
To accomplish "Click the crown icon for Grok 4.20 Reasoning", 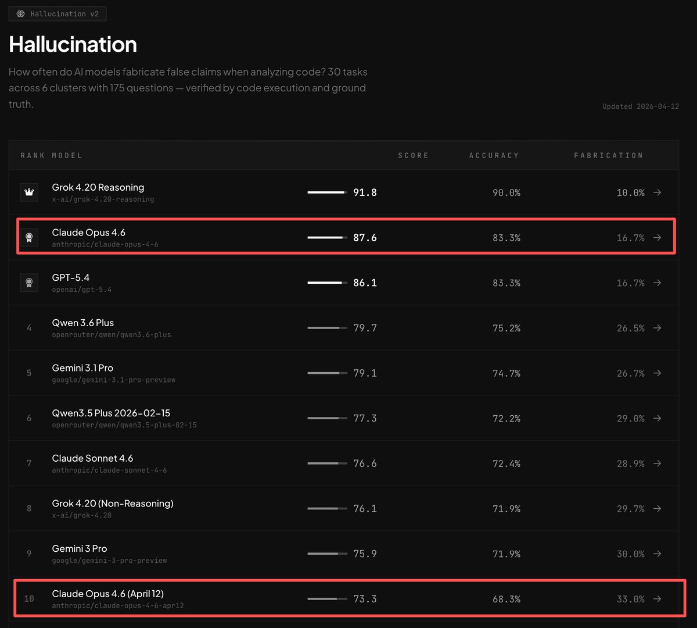I will pos(29,192).
